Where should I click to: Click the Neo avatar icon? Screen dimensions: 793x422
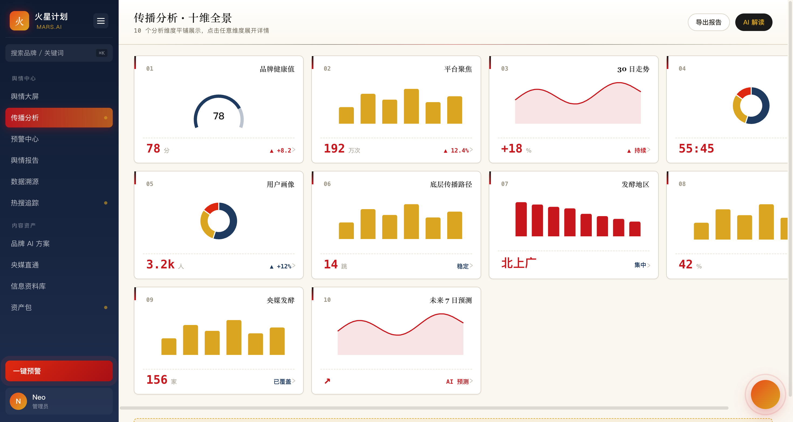pyautogui.click(x=18, y=401)
